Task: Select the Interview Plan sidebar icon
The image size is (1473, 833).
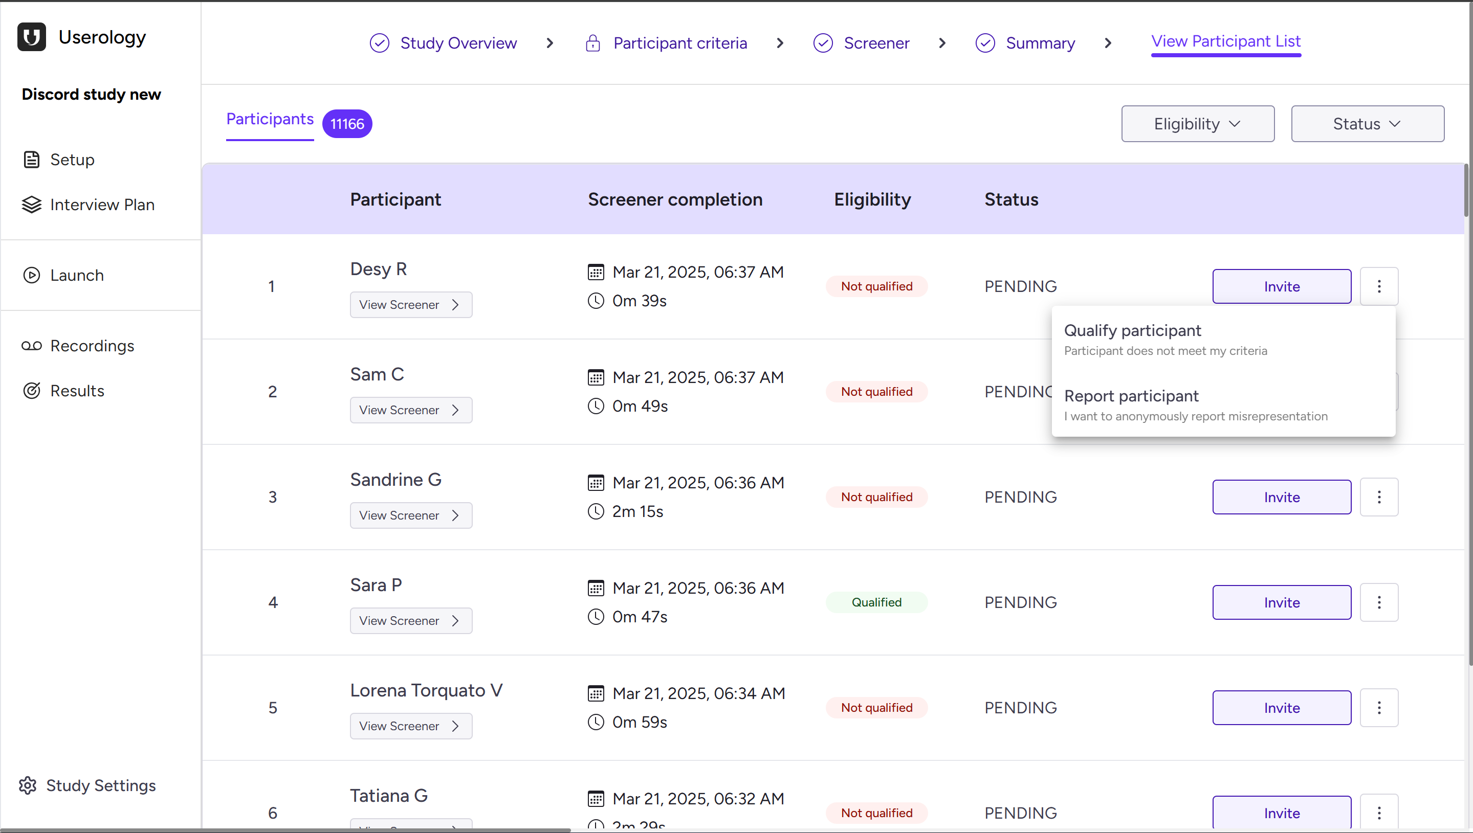Action: click(32, 204)
